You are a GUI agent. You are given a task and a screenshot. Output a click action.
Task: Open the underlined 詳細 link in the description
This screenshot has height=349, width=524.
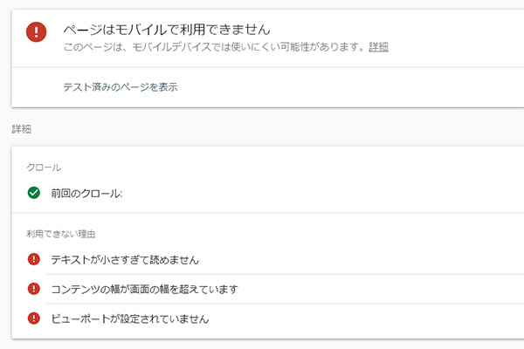click(378, 46)
